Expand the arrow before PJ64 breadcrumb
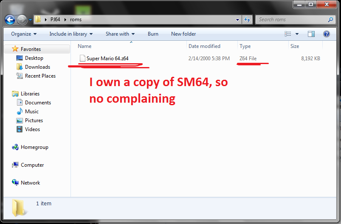 (46, 20)
